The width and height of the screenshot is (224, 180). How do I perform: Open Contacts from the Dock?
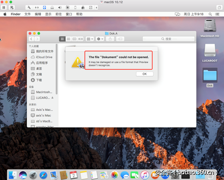tap(64, 175)
